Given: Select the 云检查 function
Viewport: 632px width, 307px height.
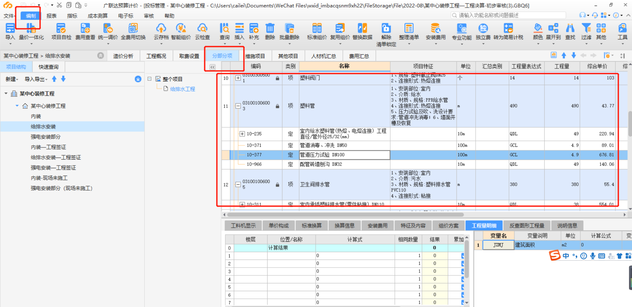Looking at the screenshot, I should (x=202, y=33).
